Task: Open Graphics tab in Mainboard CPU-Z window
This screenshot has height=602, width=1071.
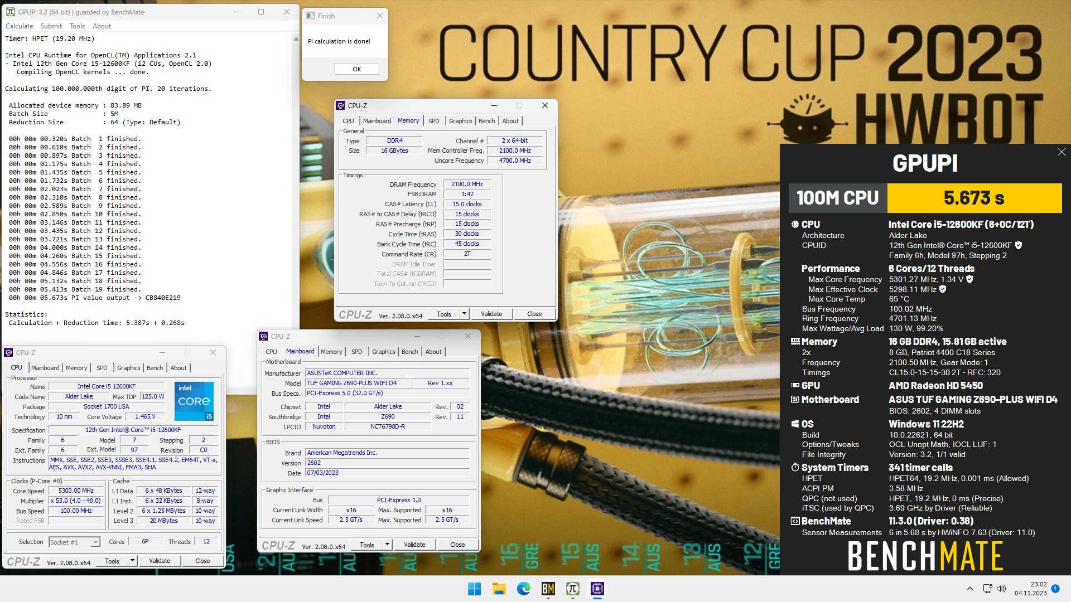Action: (x=384, y=352)
